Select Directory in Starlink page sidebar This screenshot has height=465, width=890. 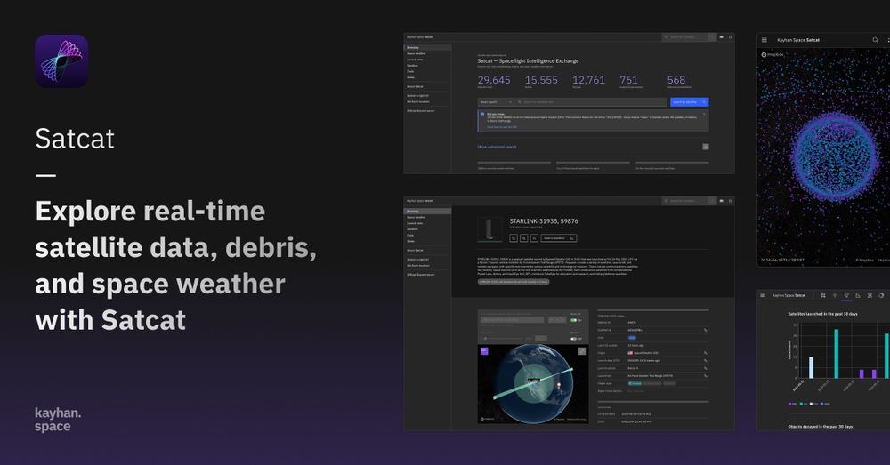427,212
